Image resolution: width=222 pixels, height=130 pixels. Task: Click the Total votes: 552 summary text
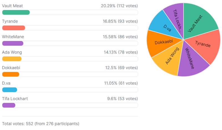pos(41,124)
